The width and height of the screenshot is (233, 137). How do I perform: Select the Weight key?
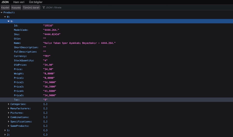point(19,74)
